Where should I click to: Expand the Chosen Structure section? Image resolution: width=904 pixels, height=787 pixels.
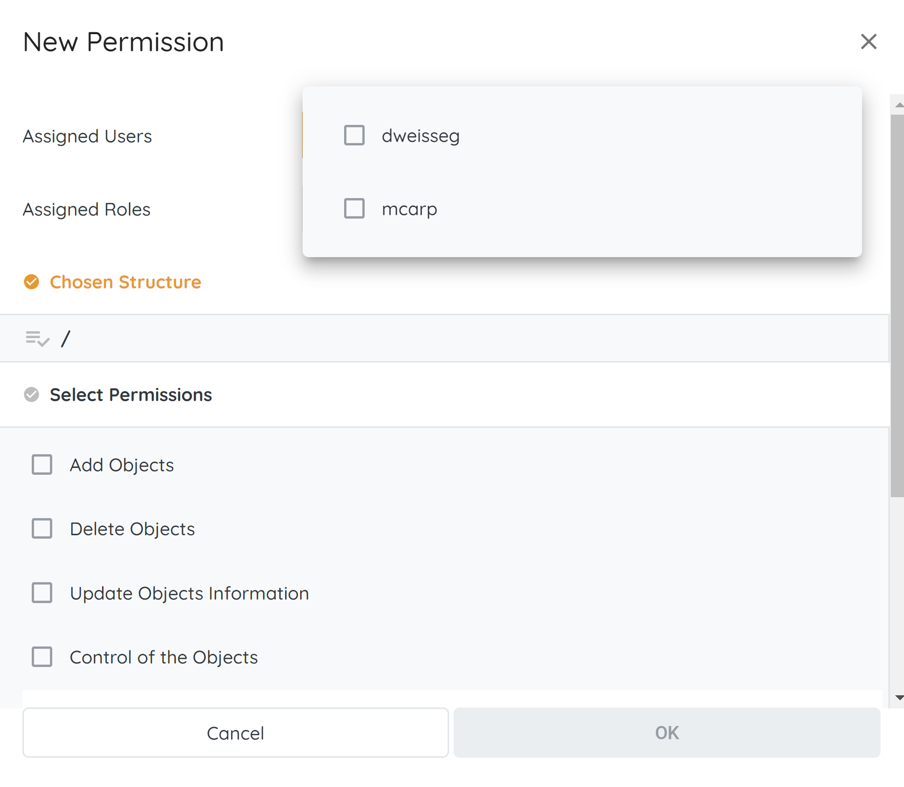125,282
